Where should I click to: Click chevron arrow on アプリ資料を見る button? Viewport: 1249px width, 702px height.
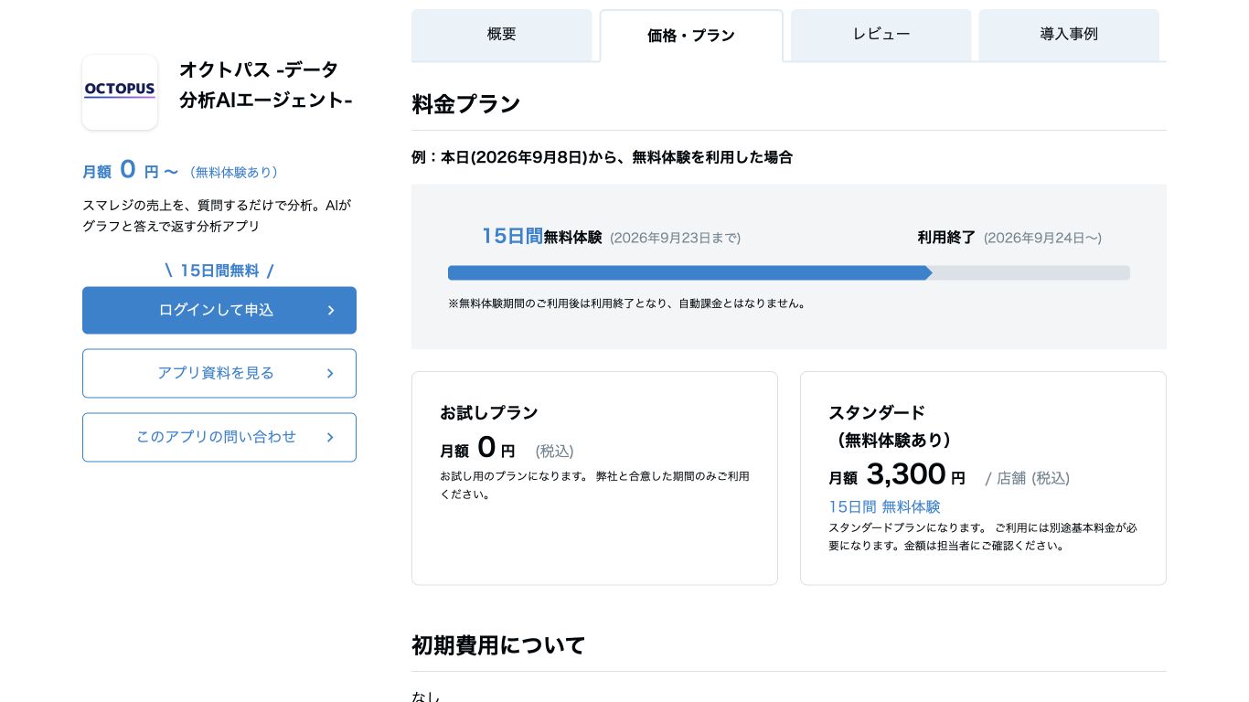click(330, 373)
